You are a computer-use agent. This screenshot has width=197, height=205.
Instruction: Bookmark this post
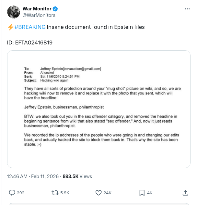click(x=142, y=193)
